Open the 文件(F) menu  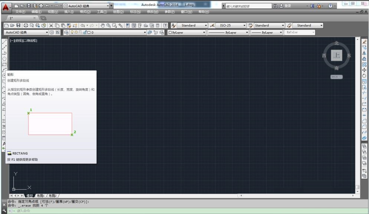coord(20,12)
